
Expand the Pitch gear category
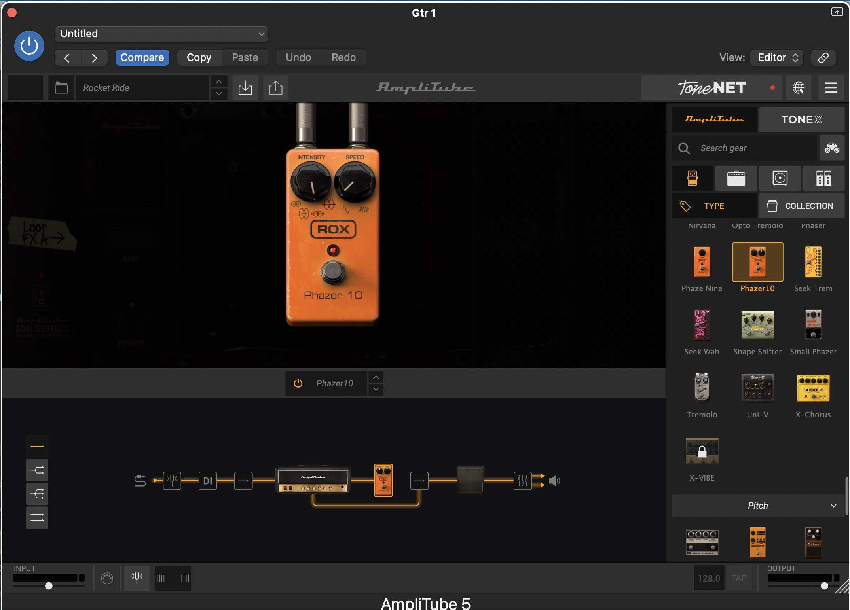(757, 506)
